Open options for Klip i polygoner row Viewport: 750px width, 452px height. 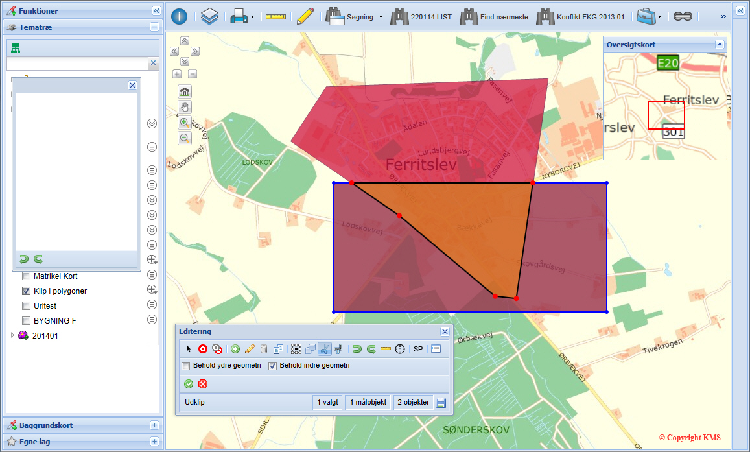tap(152, 289)
